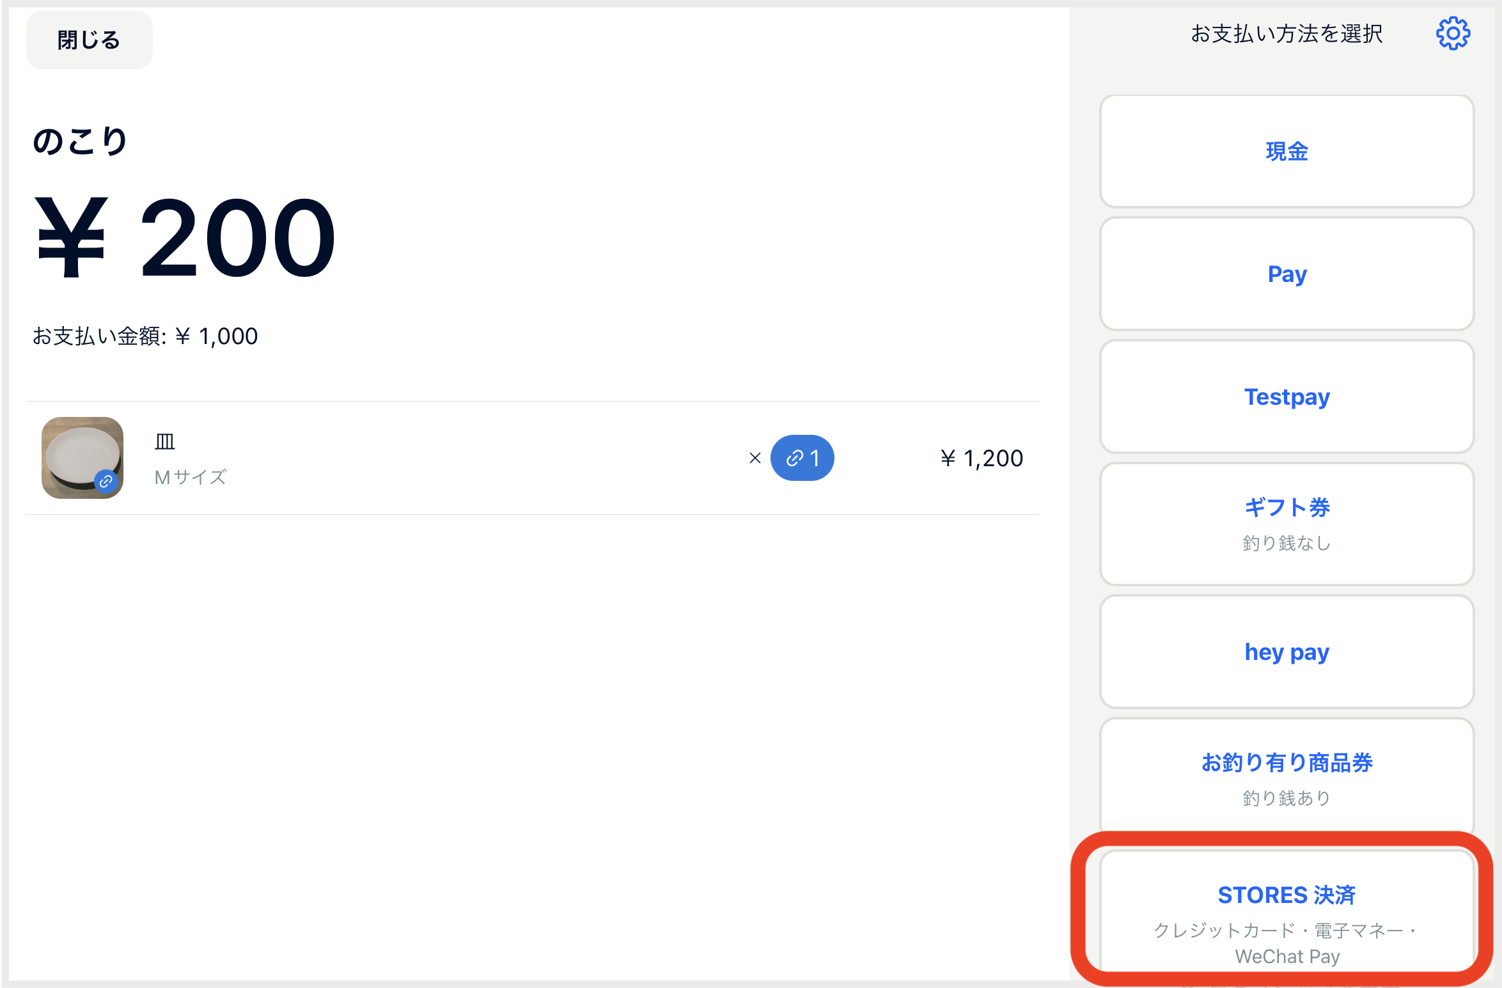Click the ¥ 1,200 item price

tap(982, 458)
